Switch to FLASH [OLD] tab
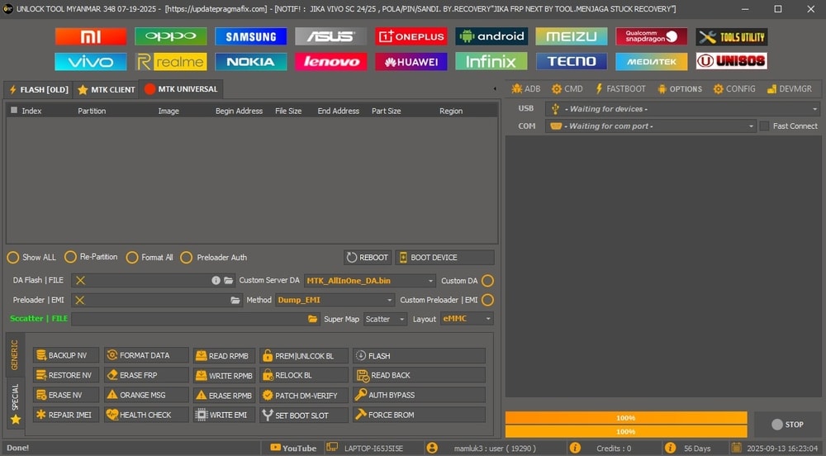Viewport: 826px width, 456px height. coord(39,89)
